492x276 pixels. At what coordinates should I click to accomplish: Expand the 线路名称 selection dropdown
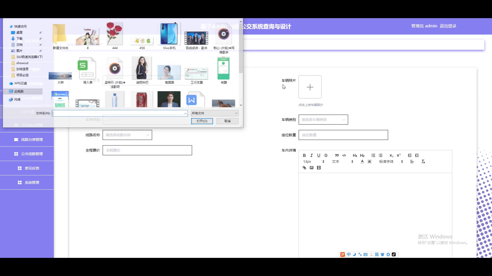(x=127, y=135)
